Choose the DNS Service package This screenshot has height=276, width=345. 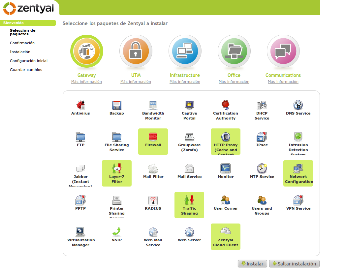pos(298,110)
